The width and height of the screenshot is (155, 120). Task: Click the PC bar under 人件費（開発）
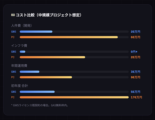(69, 37)
